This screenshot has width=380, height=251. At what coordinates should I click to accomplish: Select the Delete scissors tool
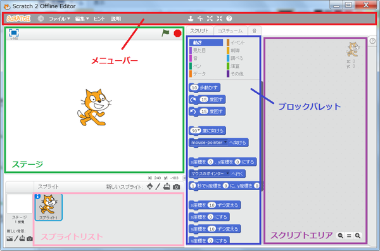coord(200,18)
